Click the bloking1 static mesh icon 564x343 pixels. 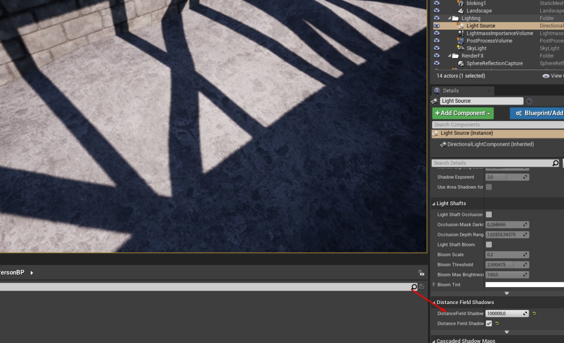[x=460, y=3]
